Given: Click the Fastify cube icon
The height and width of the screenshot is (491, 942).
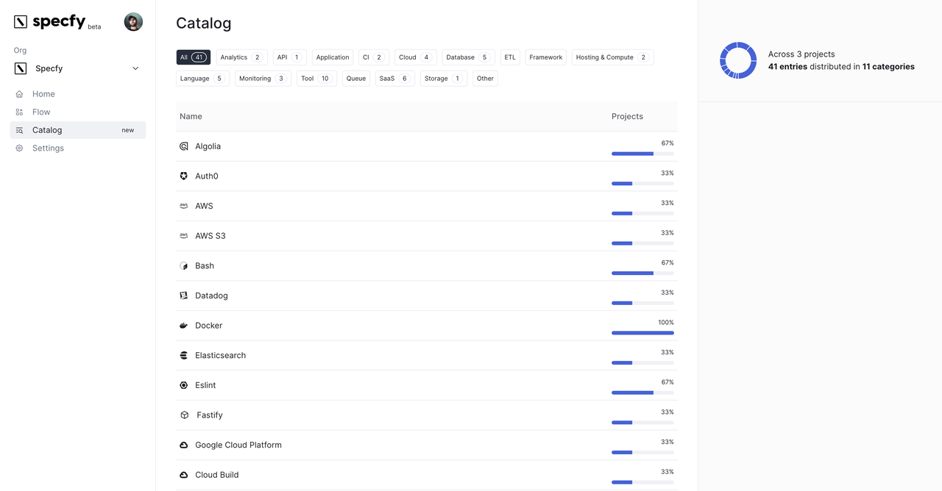Looking at the screenshot, I should pyautogui.click(x=184, y=415).
